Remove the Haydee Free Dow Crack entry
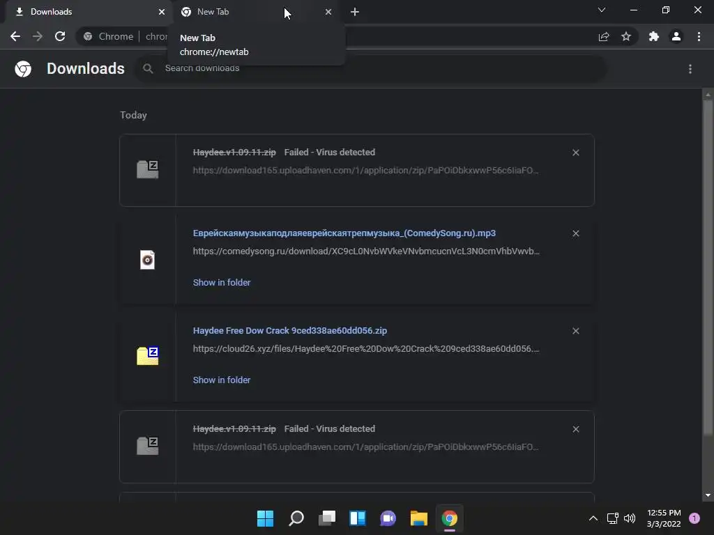The image size is (714, 535). click(575, 331)
